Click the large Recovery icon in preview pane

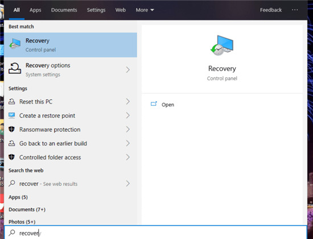(x=222, y=46)
